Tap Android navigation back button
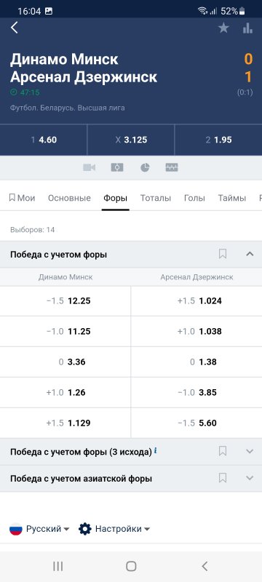Viewport: 262px width, 582px height. pos(205,566)
